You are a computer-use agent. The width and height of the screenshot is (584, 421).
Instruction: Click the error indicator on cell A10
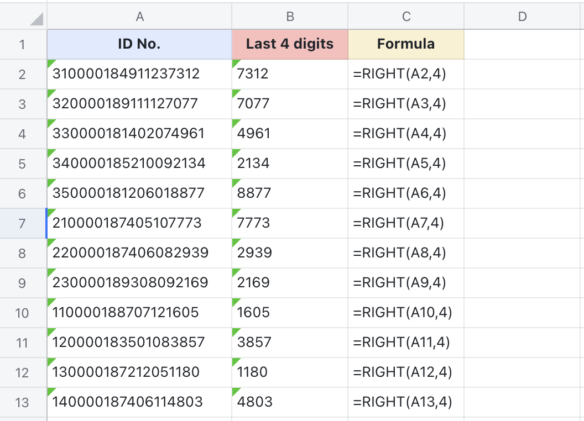50,302
